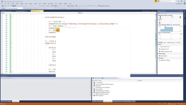
Task: Toggle the Java Exceptions checkbox
Action: (x=94, y=89)
